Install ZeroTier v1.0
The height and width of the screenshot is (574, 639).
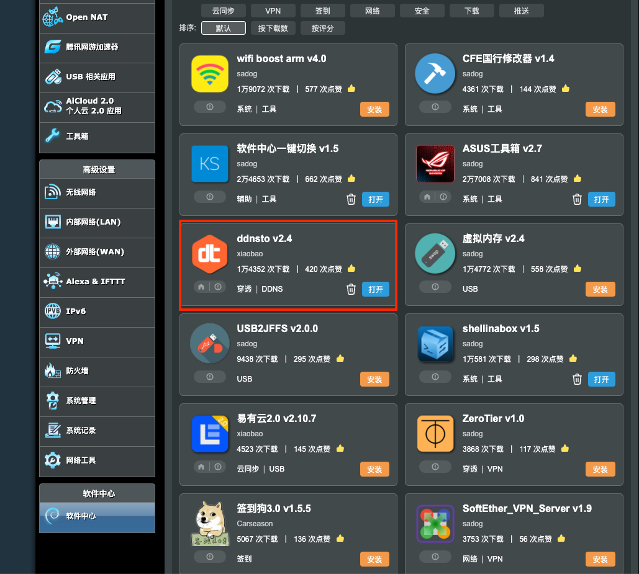coord(600,469)
